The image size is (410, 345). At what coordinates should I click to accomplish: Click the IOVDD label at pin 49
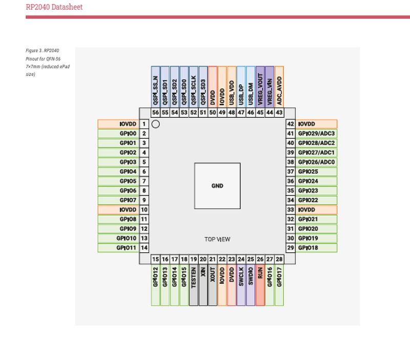222,87
